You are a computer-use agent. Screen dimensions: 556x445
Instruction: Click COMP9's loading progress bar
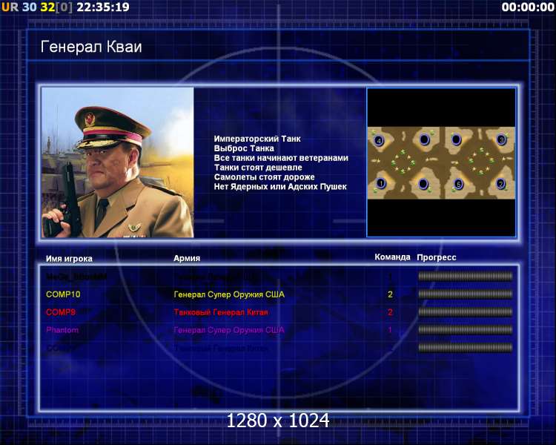(x=466, y=312)
